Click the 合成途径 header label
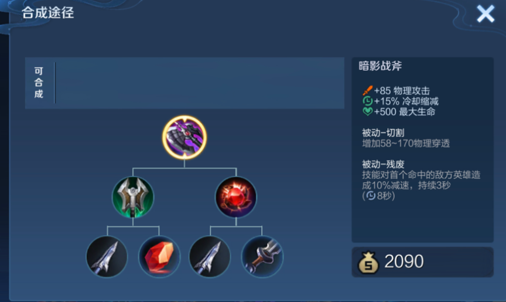The image size is (506, 302). (48, 12)
